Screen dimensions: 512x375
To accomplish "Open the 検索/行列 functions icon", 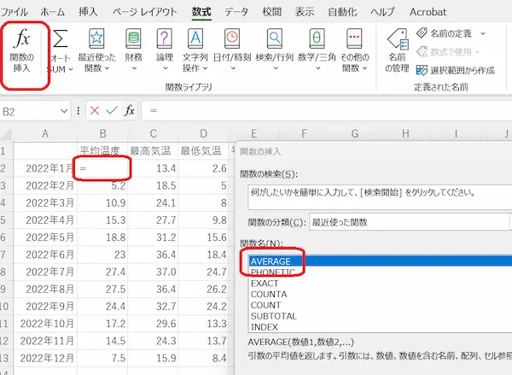I will tap(275, 40).
